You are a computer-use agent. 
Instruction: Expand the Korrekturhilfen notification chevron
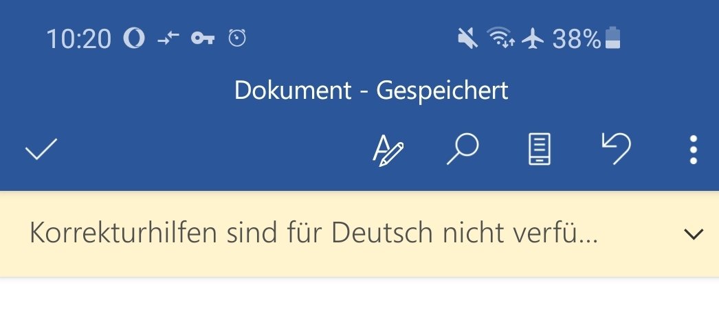(694, 235)
